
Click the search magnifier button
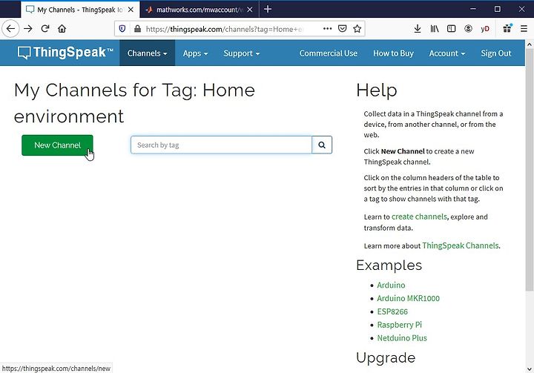click(x=322, y=145)
